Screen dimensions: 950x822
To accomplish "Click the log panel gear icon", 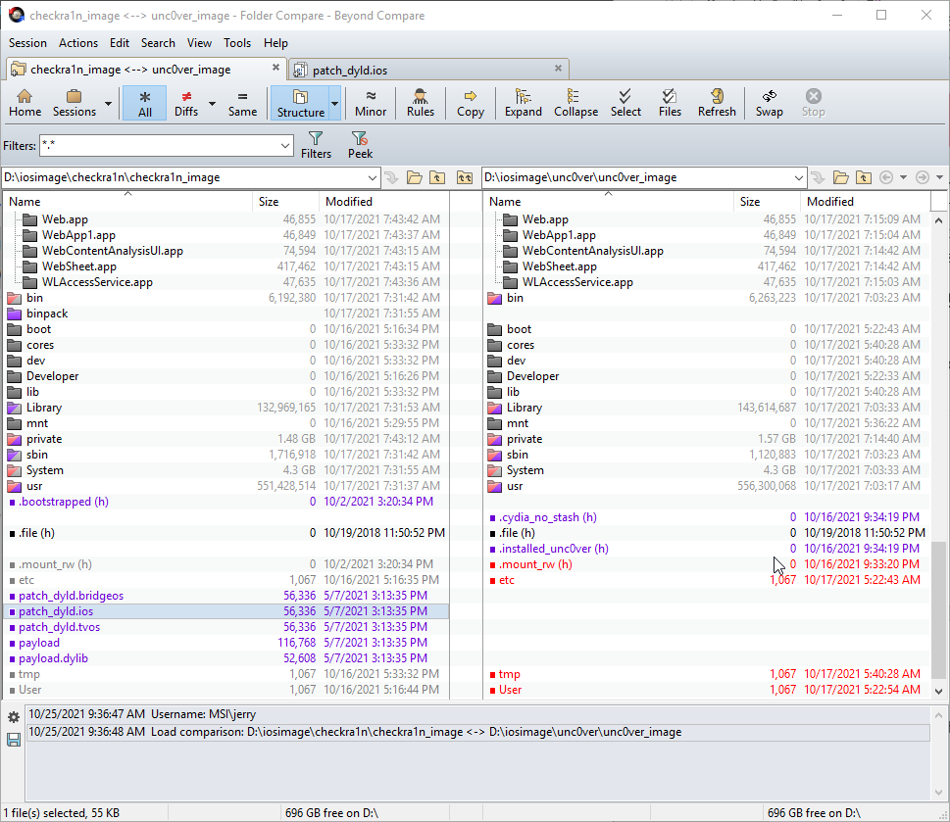I will click(14, 718).
